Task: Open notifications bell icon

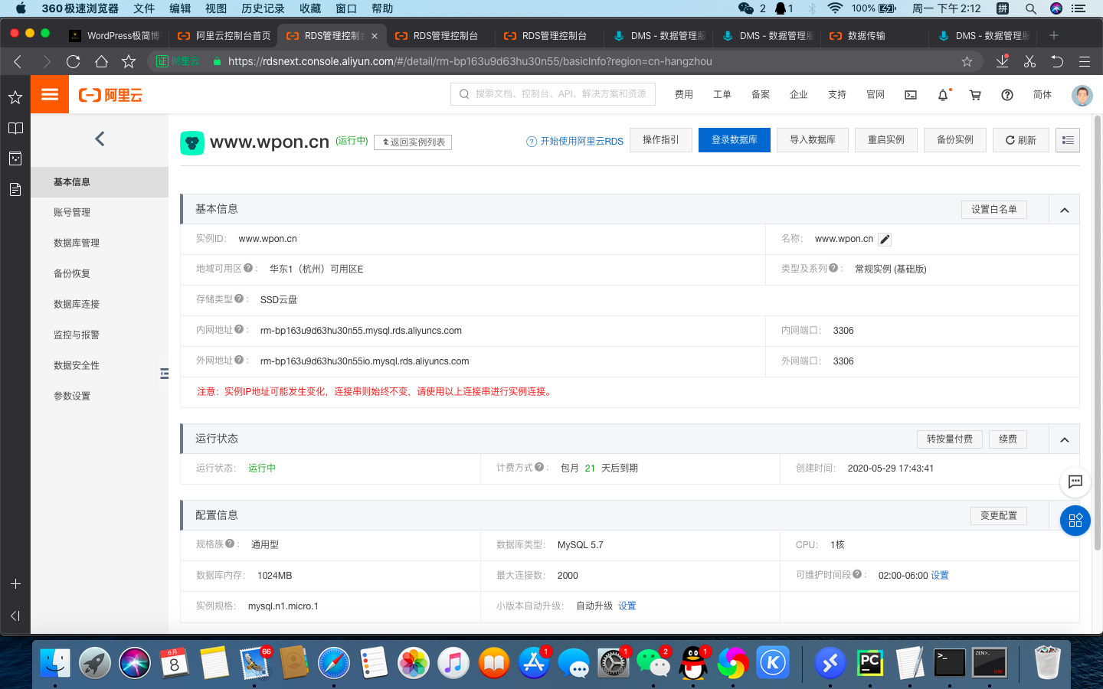Action: 943,95
